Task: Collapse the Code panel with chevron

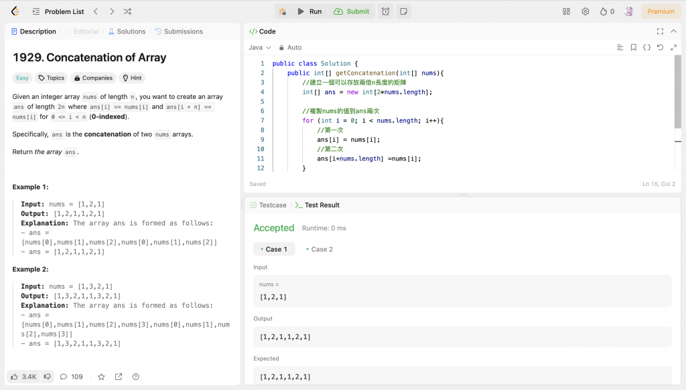Action: 673,31
